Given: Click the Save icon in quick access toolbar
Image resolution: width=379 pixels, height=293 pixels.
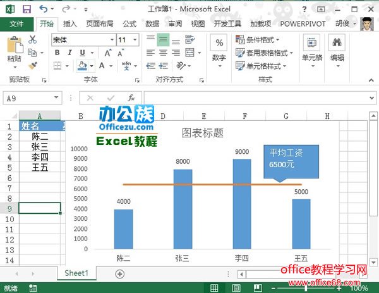Looking at the screenshot, I should 27,9.
